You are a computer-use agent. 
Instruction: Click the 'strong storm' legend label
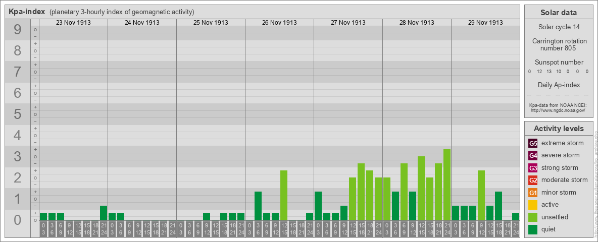560,168
